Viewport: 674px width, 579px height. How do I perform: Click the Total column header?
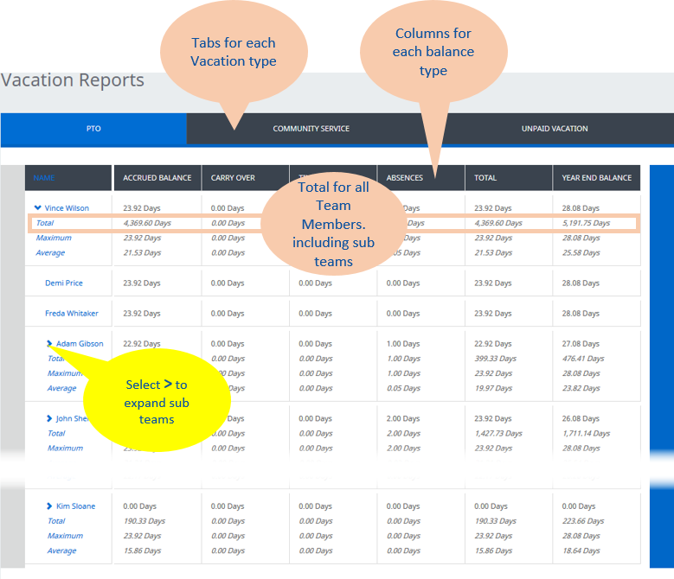click(x=485, y=178)
